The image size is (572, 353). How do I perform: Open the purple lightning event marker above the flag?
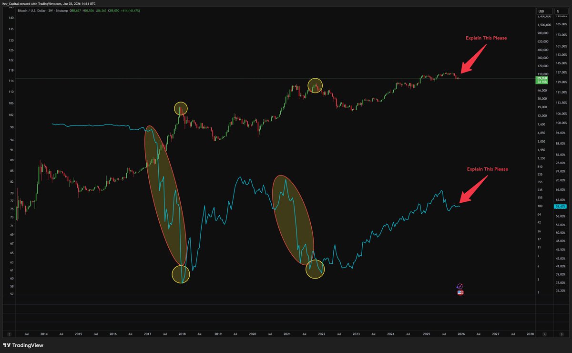pos(460,286)
